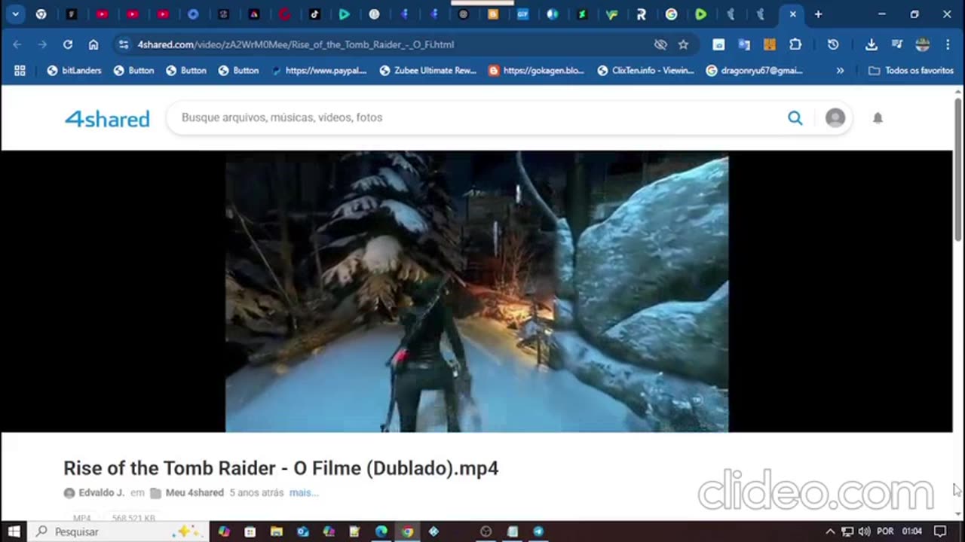This screenshot has height=542, width=965.
Task: Open the bitLanders bookmark
Action: click(74, 70)
